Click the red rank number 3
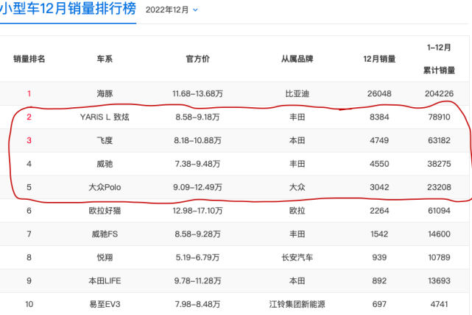Viewport: 472px width, 315px height. 29,140
